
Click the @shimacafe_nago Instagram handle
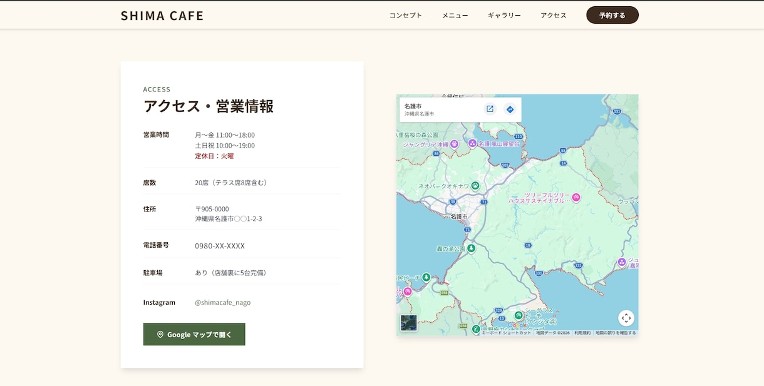[222, 302]
